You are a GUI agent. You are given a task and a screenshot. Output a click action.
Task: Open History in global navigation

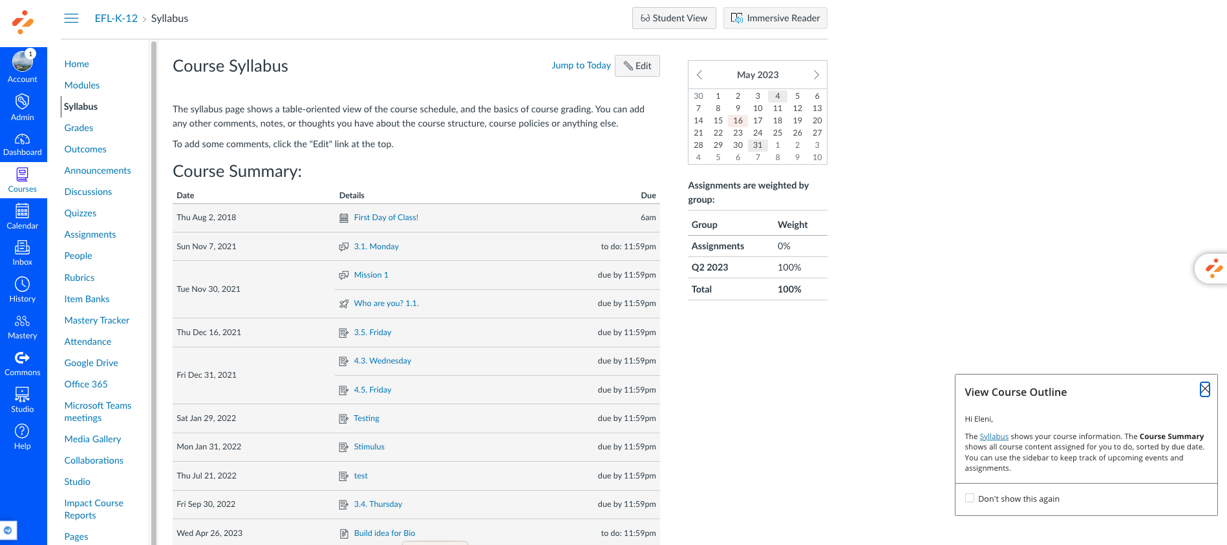point(23,290)
